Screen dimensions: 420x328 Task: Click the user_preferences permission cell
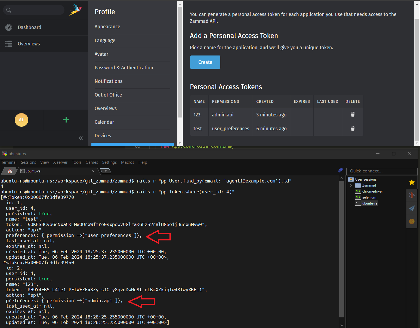coord(230,129)
